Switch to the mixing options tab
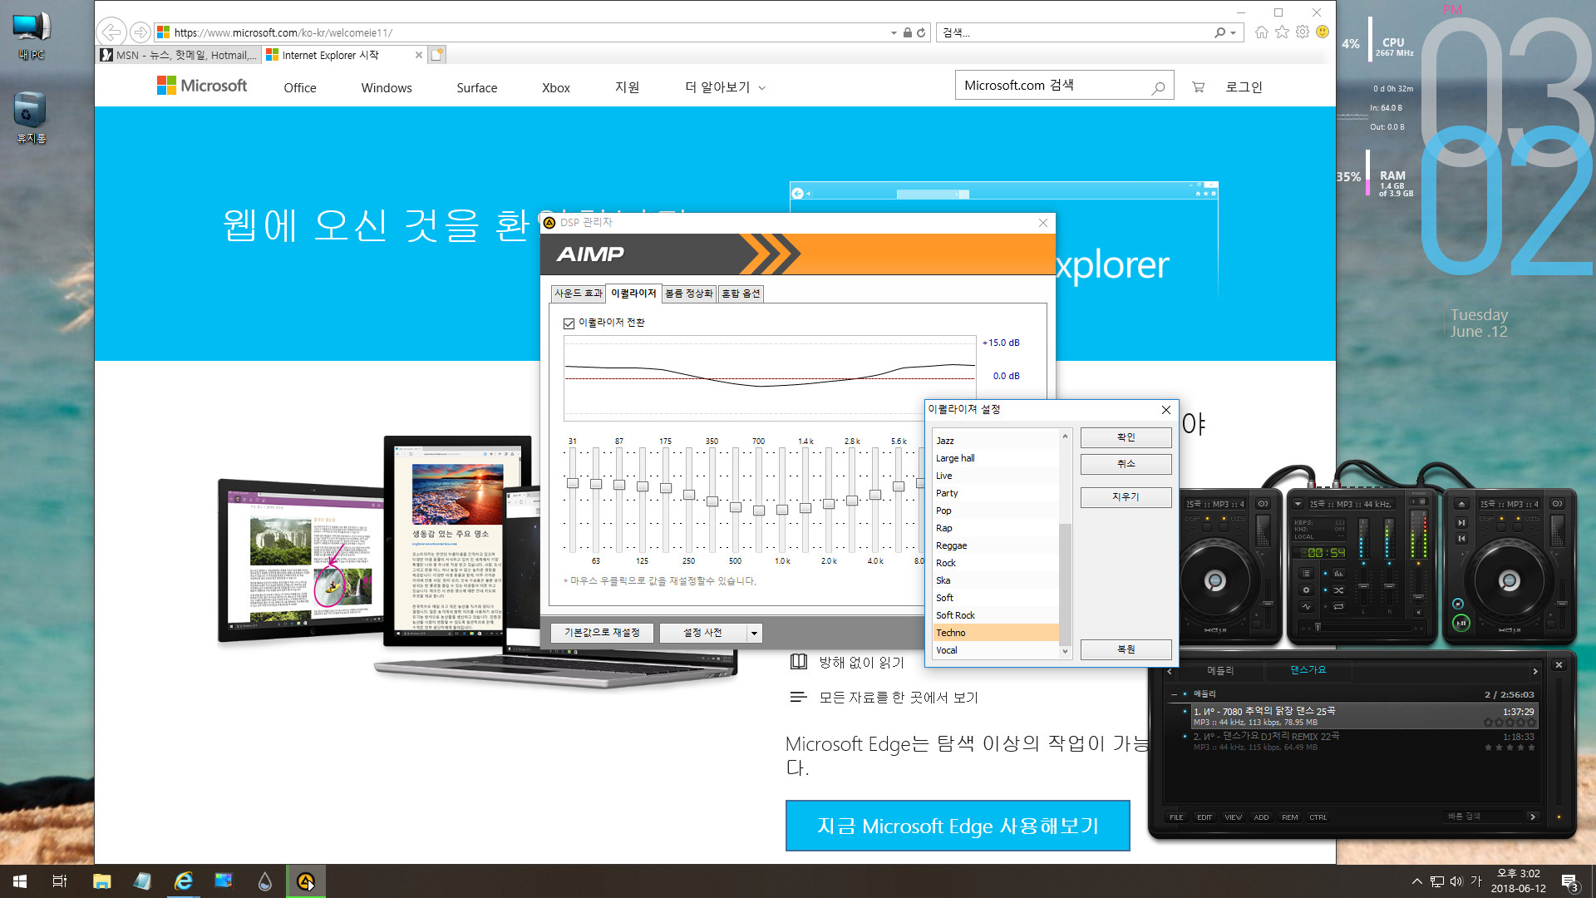Viewport: 1596px width, 898px height. pyautogui.click(x=741, y=294)
